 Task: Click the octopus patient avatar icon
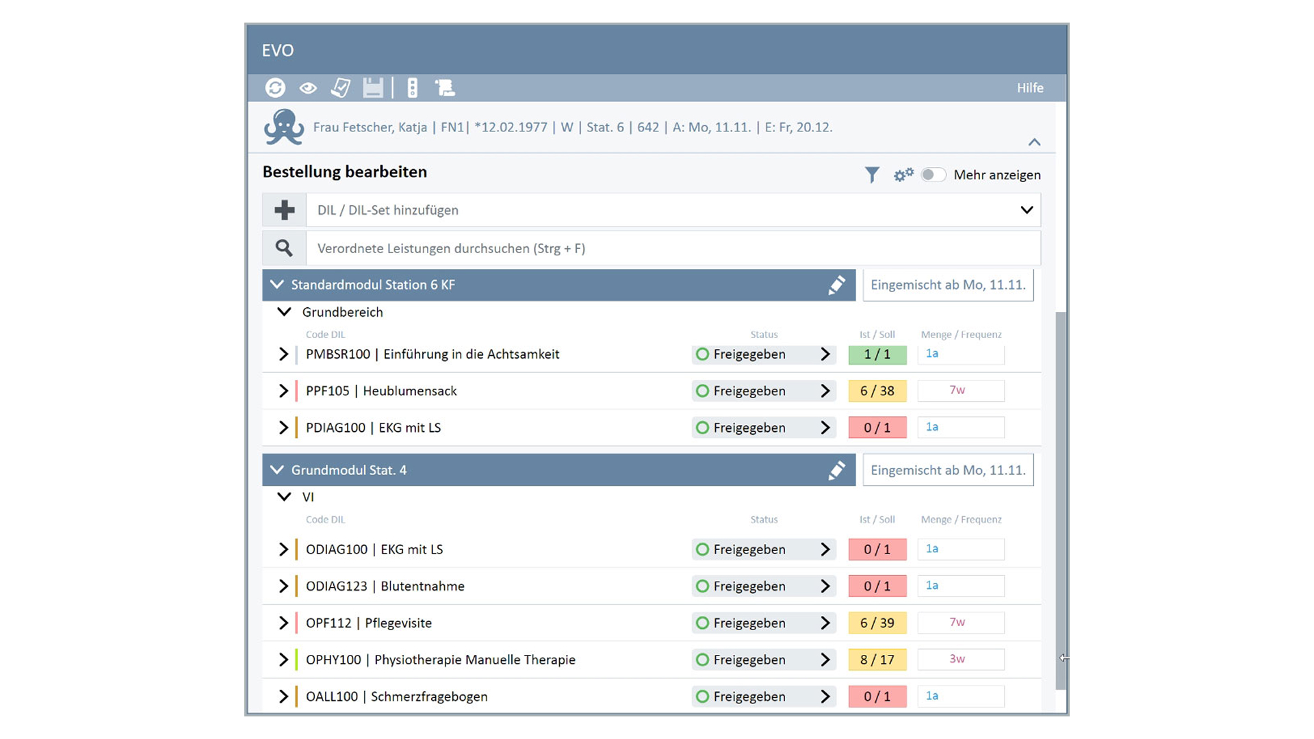[x=283, y=127]
